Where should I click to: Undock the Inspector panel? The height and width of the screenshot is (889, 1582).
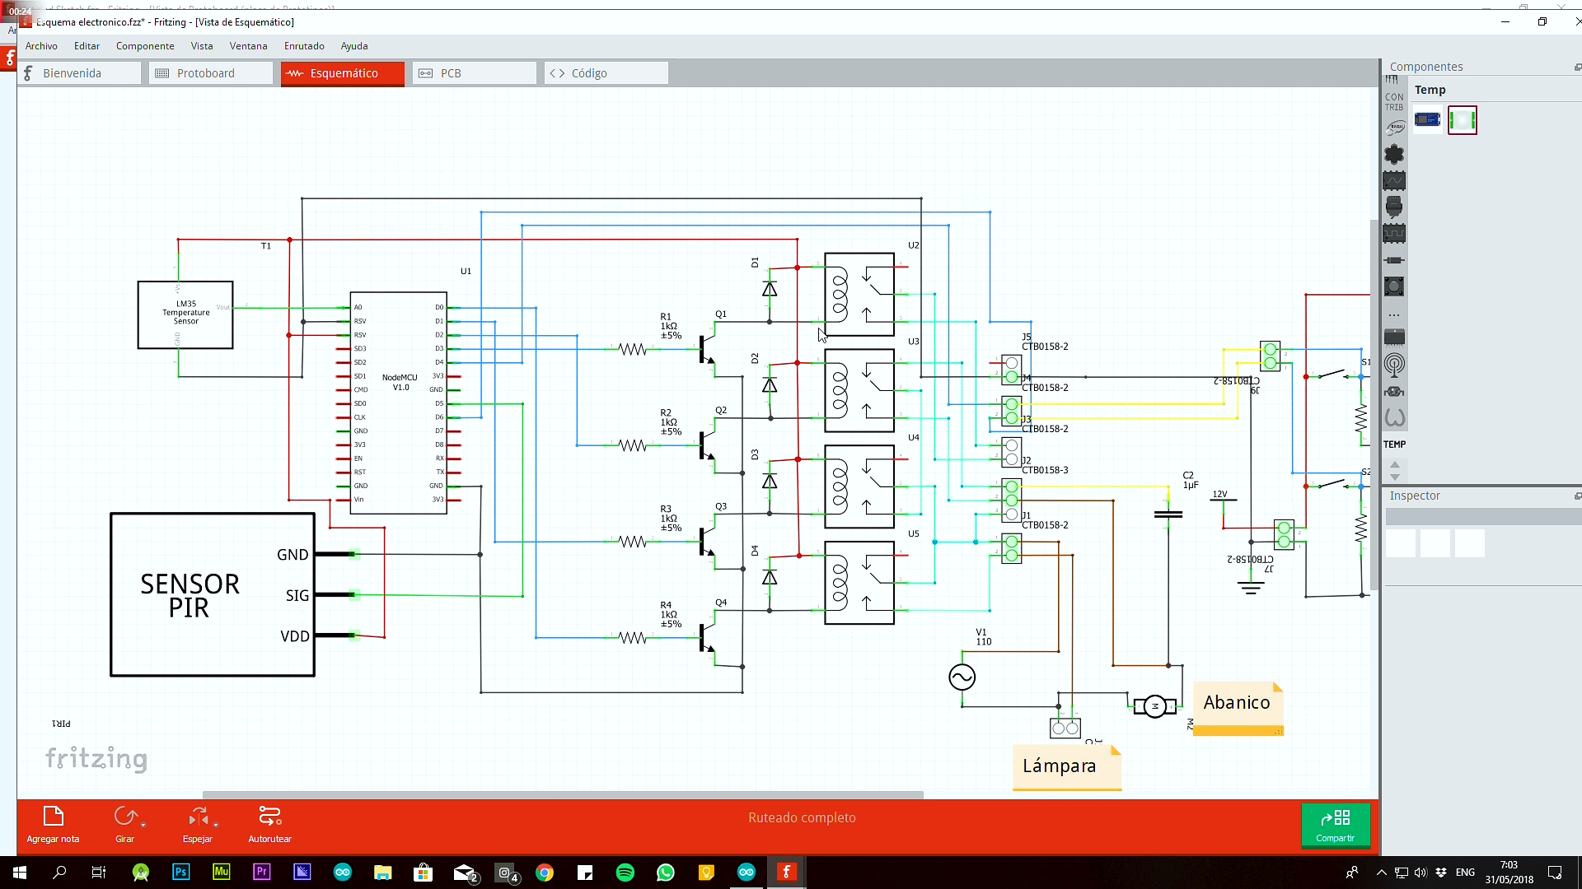tap(1578, 496)
